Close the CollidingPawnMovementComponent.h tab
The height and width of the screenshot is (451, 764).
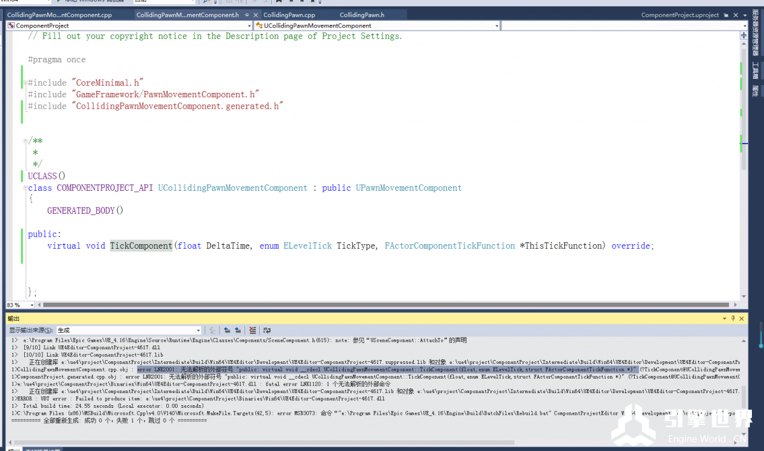pos(255,15)
